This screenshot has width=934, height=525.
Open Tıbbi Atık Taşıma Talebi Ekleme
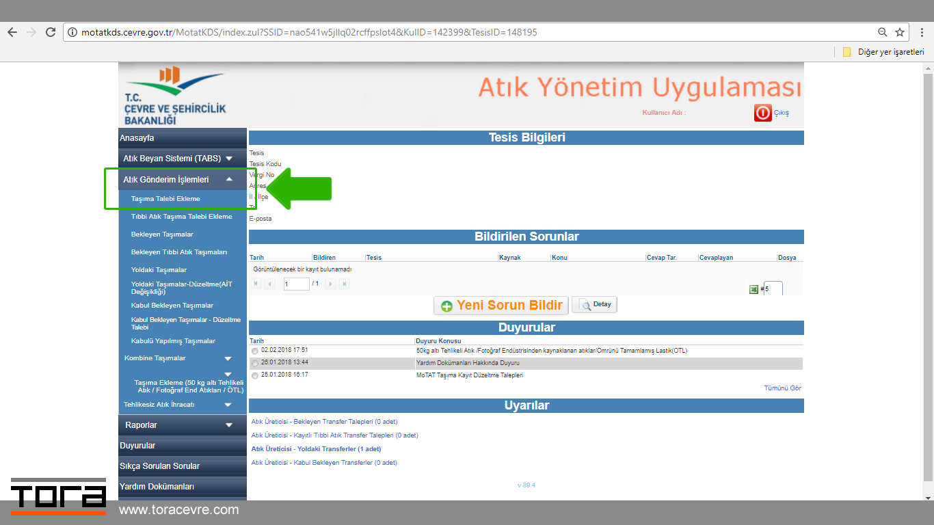pos(182,217)
